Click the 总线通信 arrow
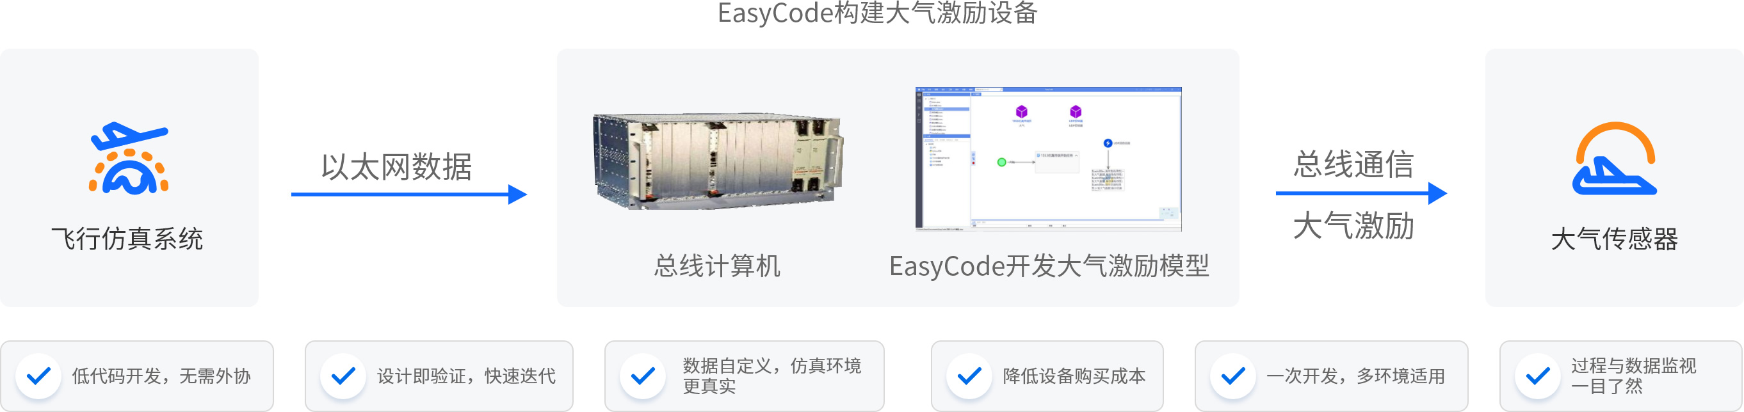The image size is (1744, 412). pyautogui.click(x=1360, y=193)
